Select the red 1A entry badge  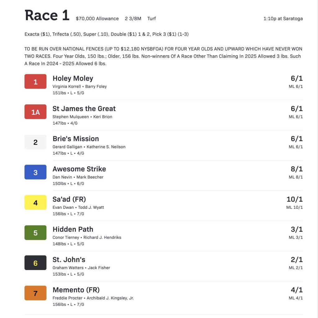point(35,112)
